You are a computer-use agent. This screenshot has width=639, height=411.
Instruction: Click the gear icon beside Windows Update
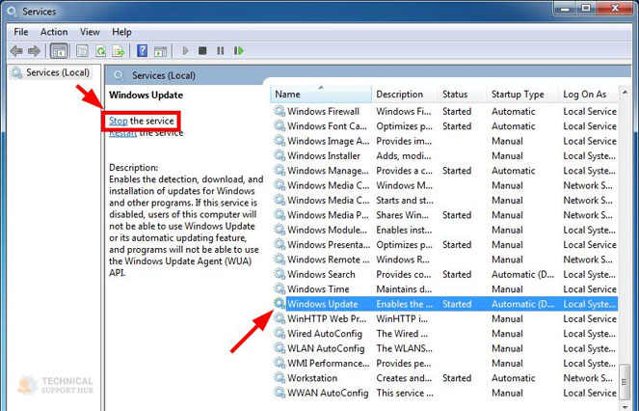point(280,304)
